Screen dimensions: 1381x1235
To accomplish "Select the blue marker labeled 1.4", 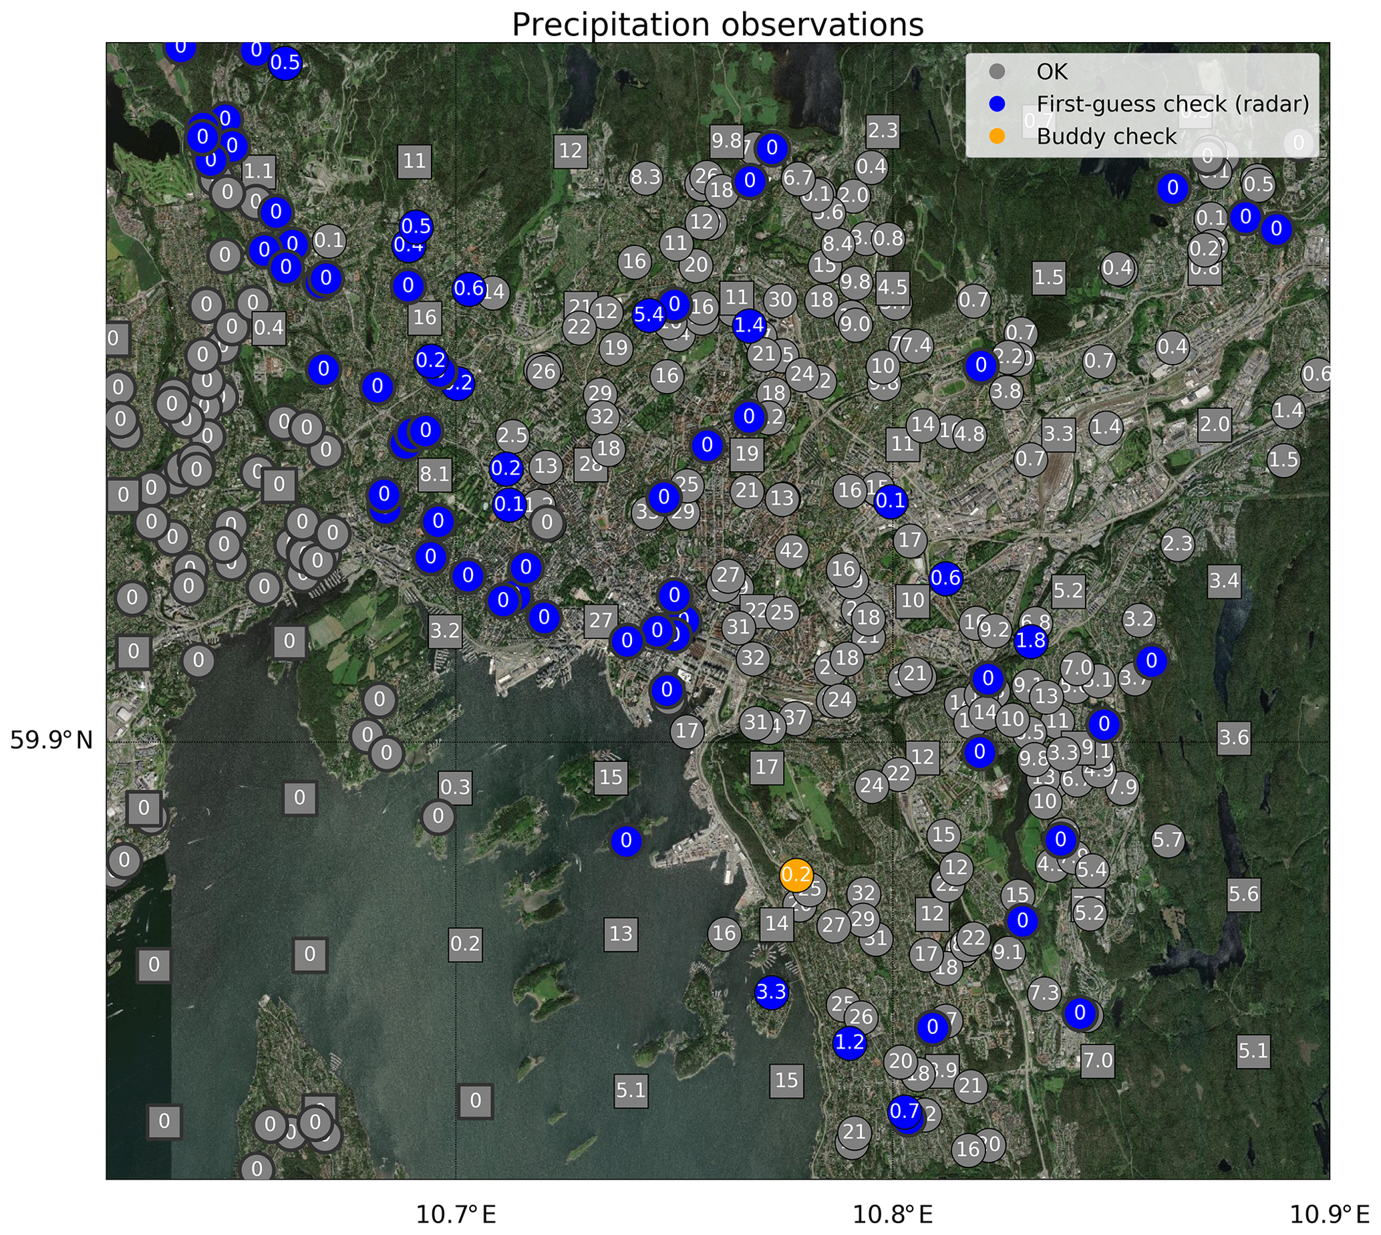I will pyautogui.click(x=749, y=325).
